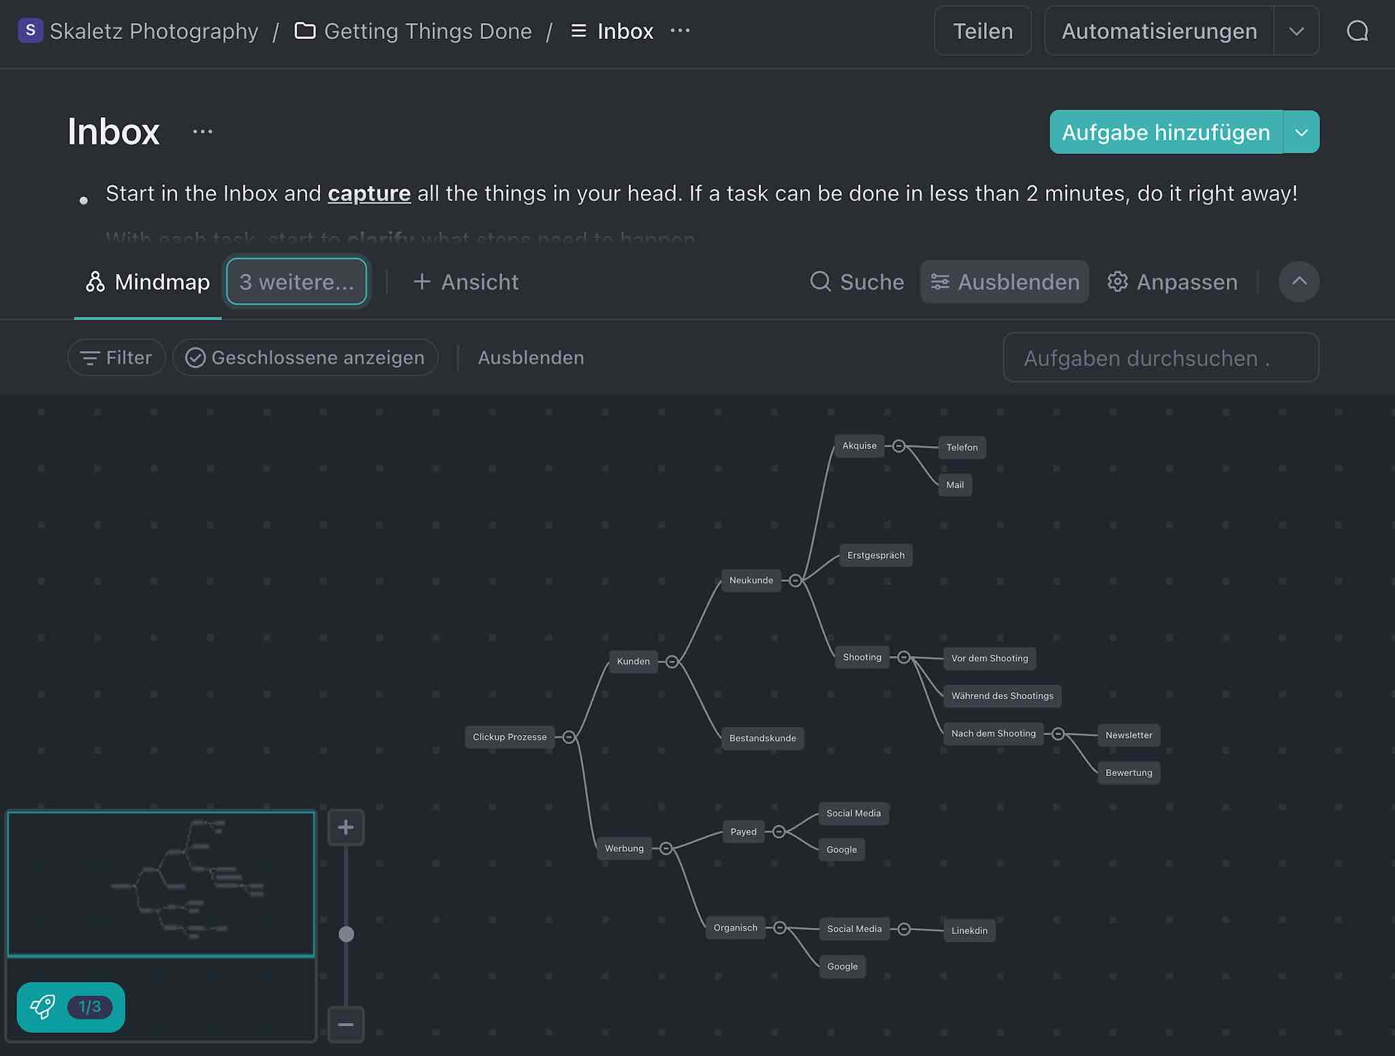Open the ellipsis menu beside Inbox title
The width and height of the screenshot is (1395, 1056).
click(202, 132)
